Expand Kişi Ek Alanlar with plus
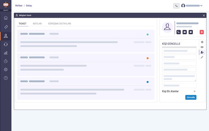This screenshot has height=131, width=209. (x=195, y=91)
